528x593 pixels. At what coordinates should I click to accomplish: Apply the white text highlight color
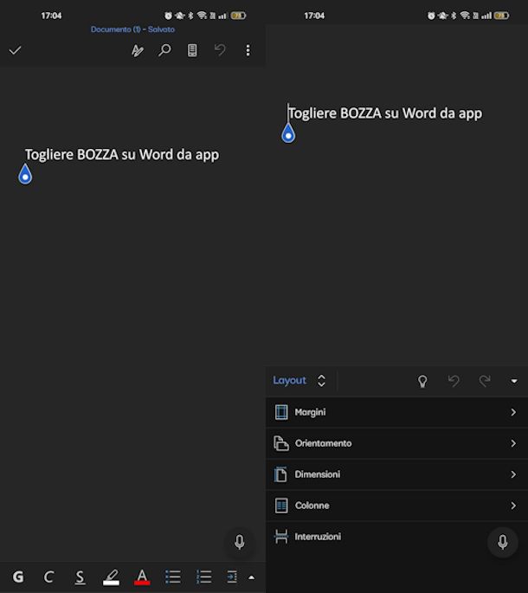pos(111,577)
